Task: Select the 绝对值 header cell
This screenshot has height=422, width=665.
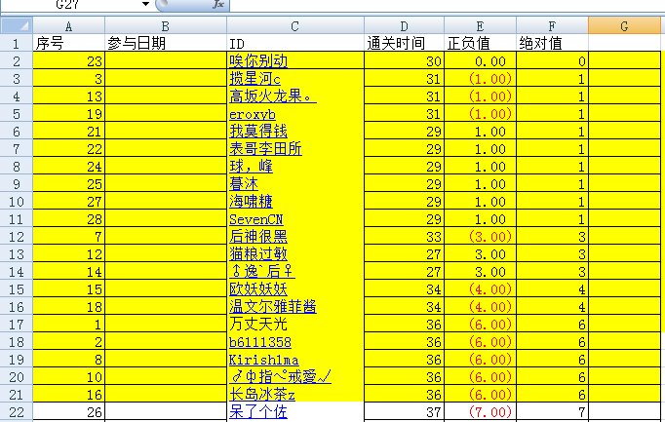Action: [552, 43]
